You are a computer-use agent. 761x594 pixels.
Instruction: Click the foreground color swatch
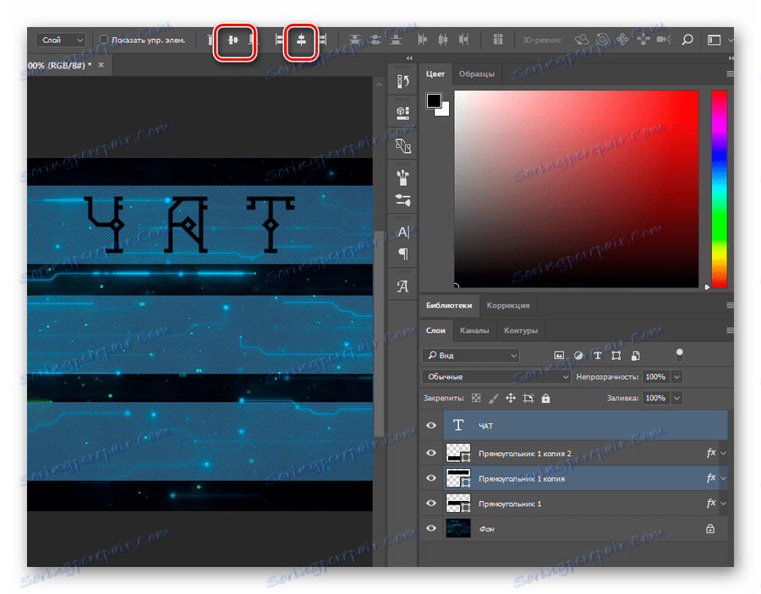[434, 101]
